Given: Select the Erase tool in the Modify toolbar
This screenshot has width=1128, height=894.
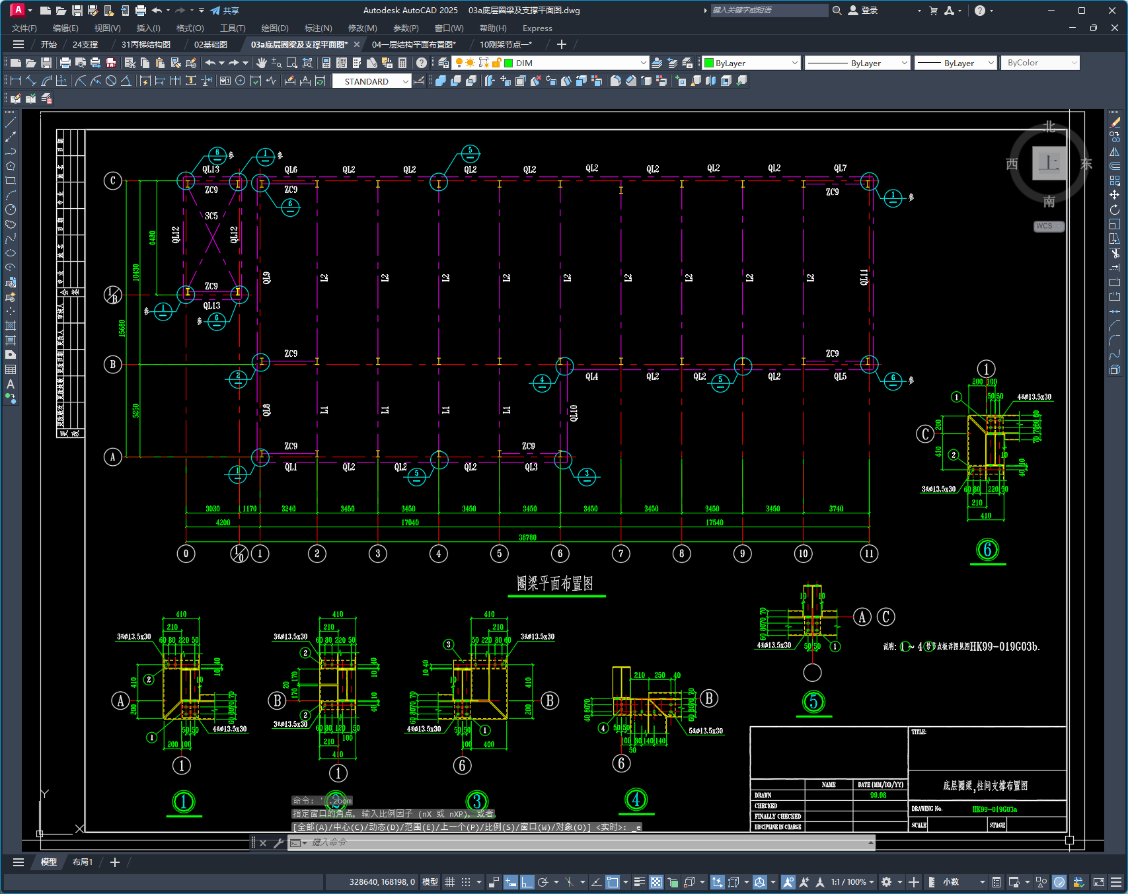Looking at the screenshot, I should [1115, 122].
